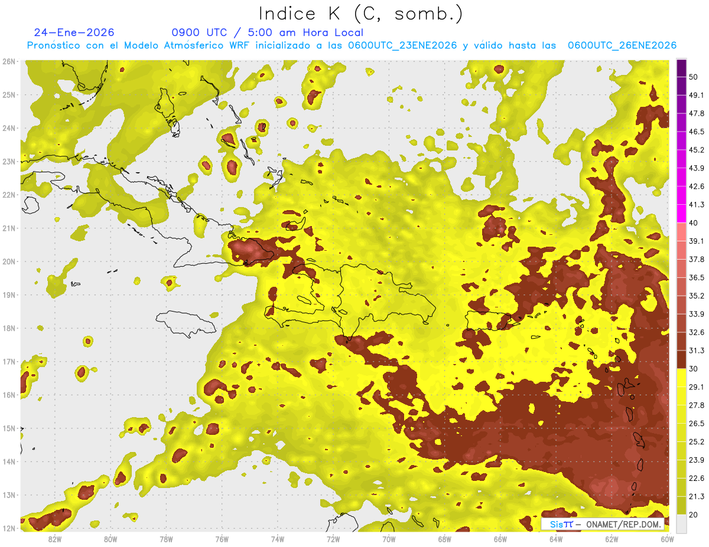Click the longitude label "62W"
709x547 pixels.
click(x=612, y=539)
